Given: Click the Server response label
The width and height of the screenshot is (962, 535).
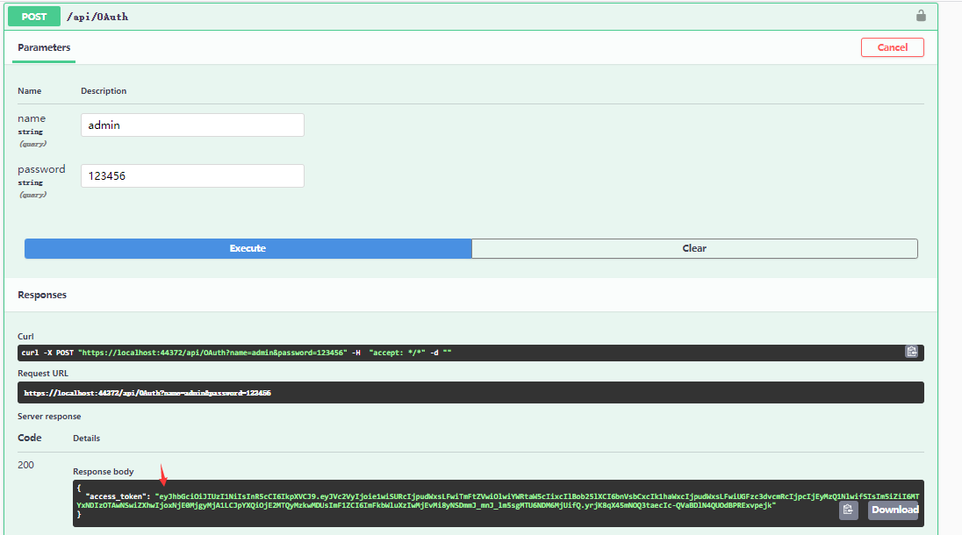Looking at the screenshot, I should [49, 416].
